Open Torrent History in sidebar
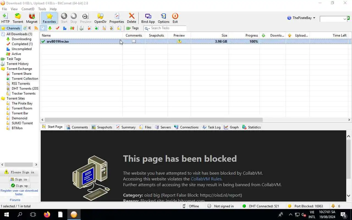 click(17, 64)
